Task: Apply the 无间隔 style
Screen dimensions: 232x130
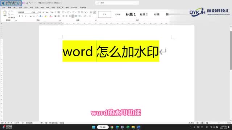Action: click(x=118, y=14)
